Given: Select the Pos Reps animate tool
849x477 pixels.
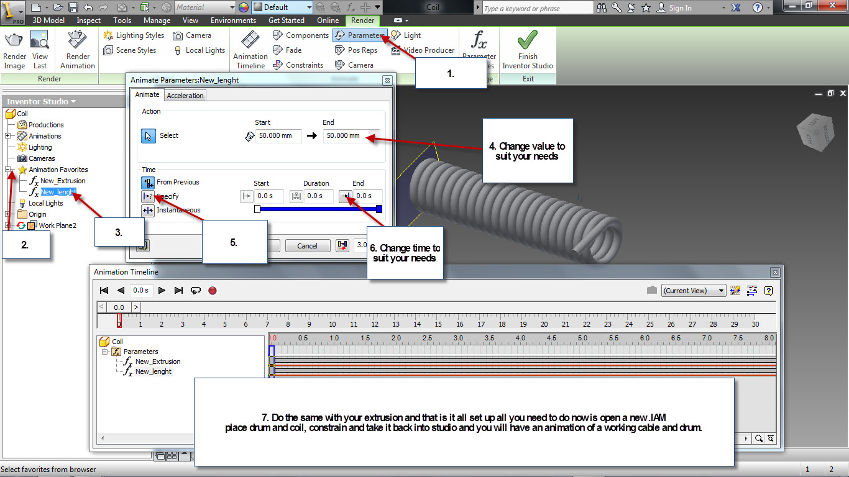Looking at the screenshot, I should pos(356,50).
